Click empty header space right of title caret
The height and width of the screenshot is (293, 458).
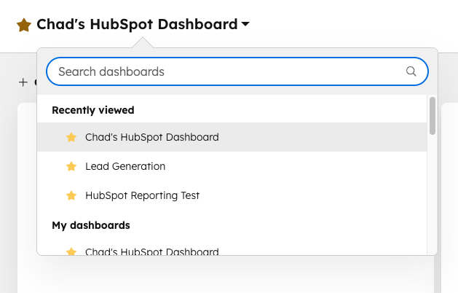(x=350, y=25)
